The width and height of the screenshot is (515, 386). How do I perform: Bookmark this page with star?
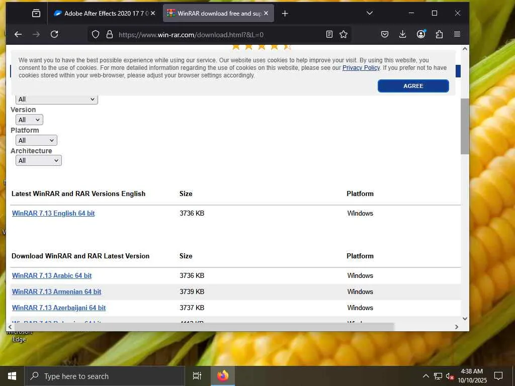344,34
